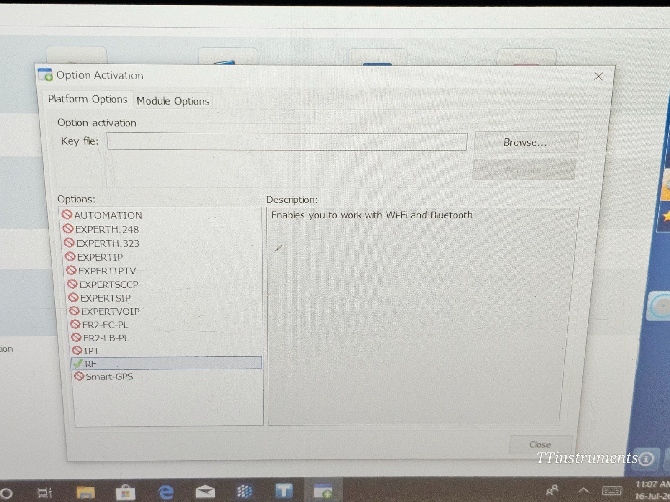Open the dotted grid app on the taskbar
Screen dimensions: 670x502
[245, 492]
